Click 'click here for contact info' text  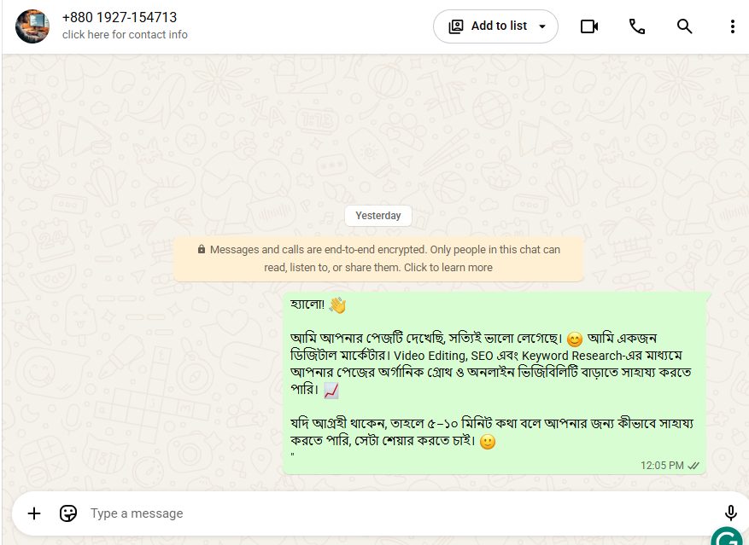point(125,34)
